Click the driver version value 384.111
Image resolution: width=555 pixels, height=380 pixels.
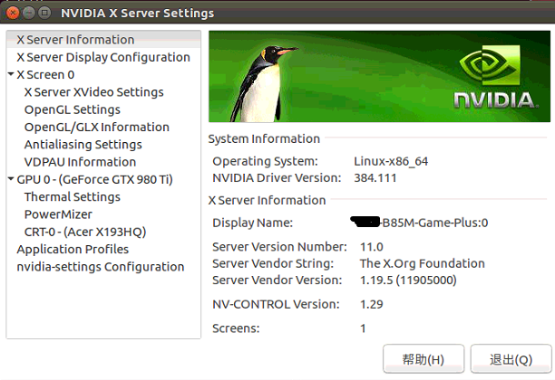coord(375,177)
